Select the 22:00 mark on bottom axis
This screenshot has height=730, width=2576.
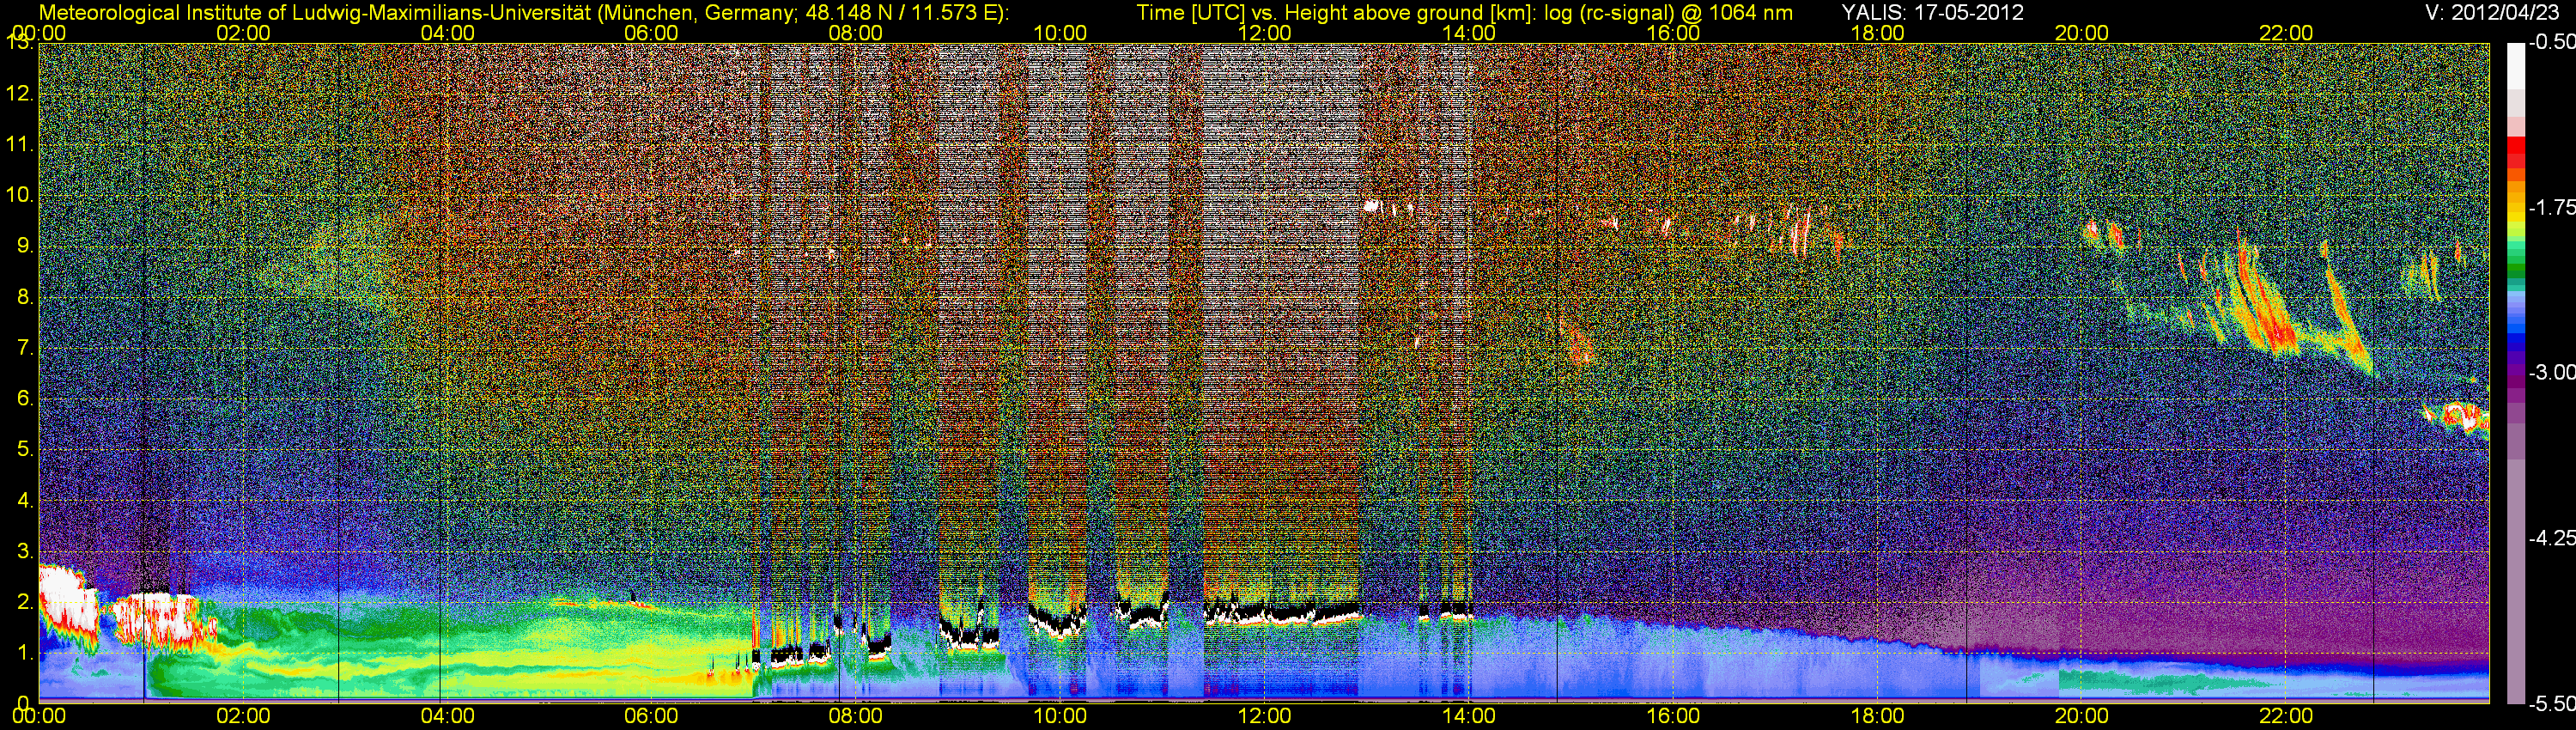point(2286,716)
